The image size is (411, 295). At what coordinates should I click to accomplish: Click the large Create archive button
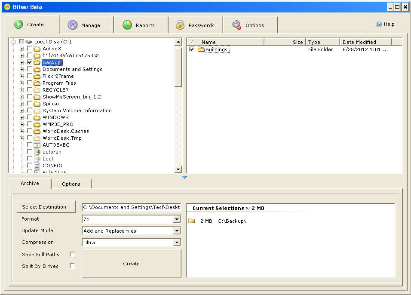(131, 264)
